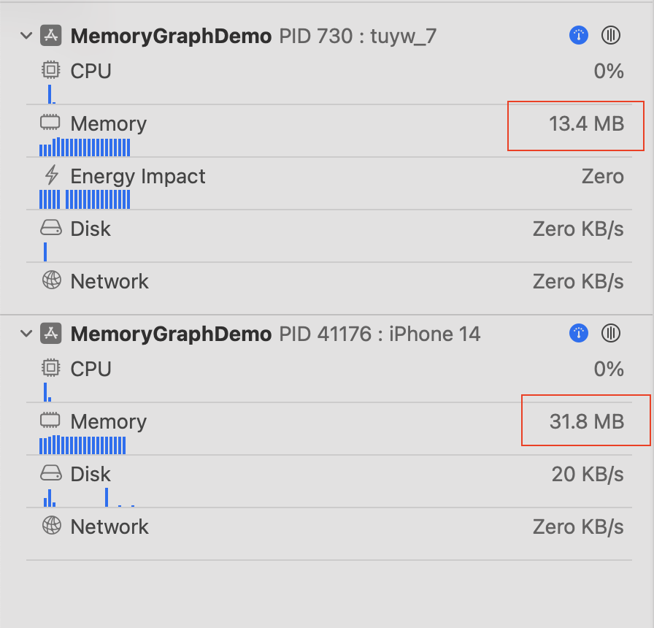Image resolution: width=654 pixels, height=628 pixels.
Task: Open the Memory report showing 31.8 MB
Action: click(329, 429)
